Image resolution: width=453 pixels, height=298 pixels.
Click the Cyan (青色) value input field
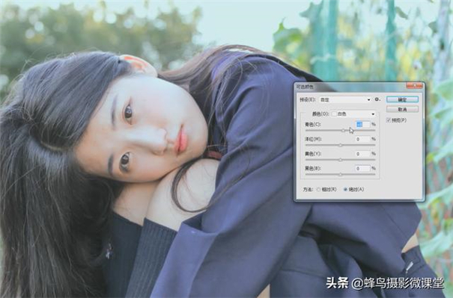[x=362, y=124]
